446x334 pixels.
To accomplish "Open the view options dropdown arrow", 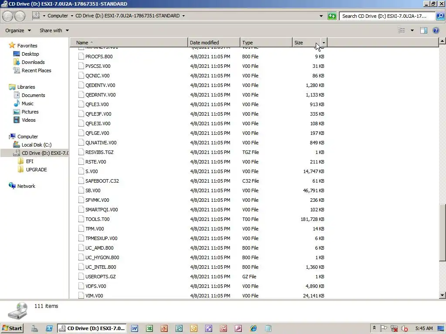I will coord(412,30).
